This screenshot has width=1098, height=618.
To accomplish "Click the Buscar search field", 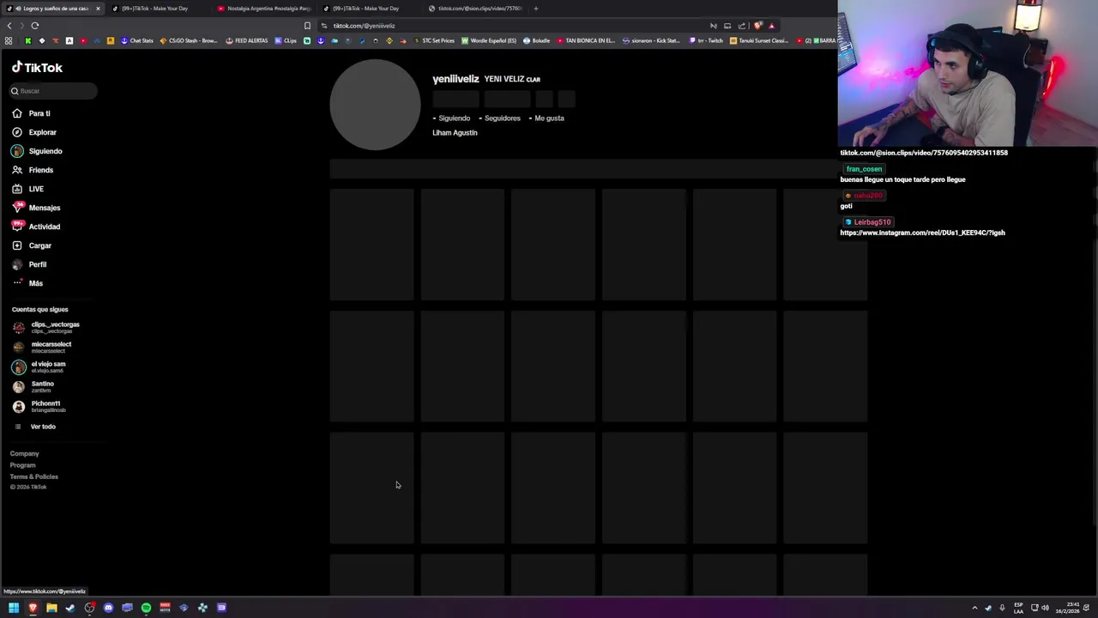I will (53, 91).
